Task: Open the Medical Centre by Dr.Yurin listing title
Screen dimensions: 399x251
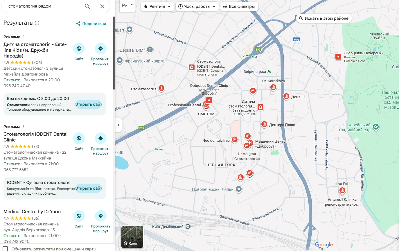Action: point(32,212)
